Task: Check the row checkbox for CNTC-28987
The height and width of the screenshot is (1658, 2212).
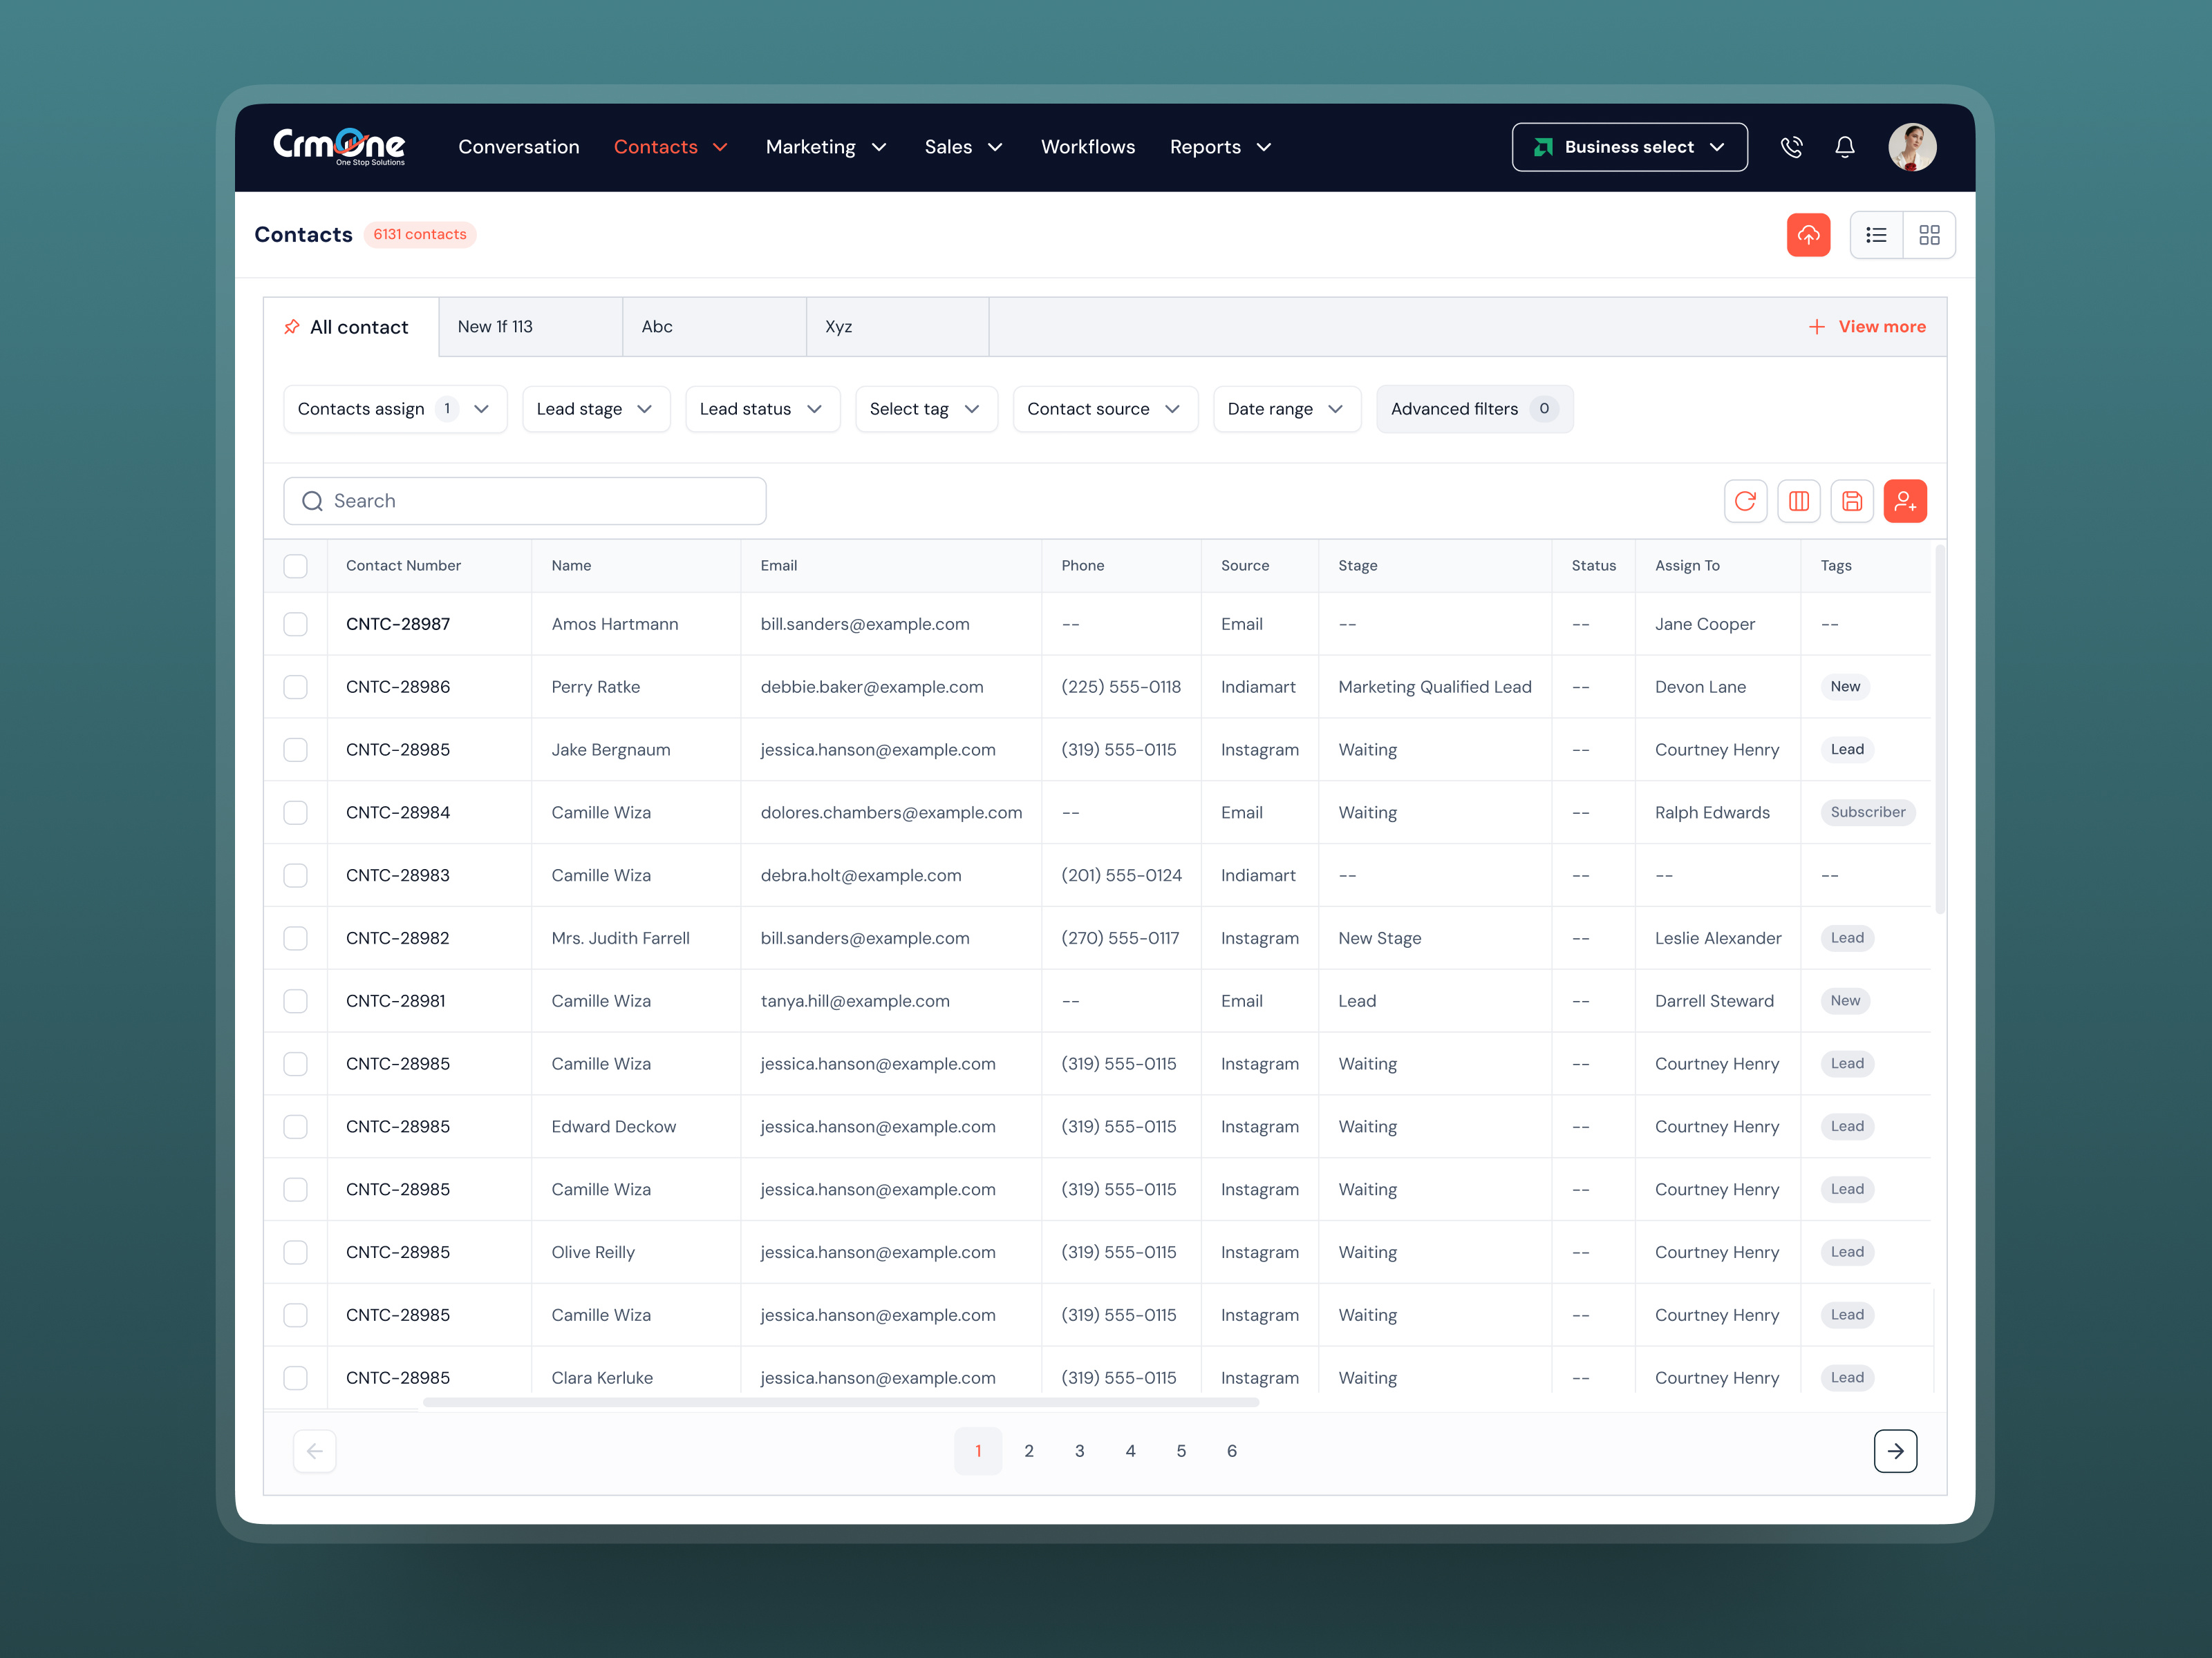Action: point(295,624)
